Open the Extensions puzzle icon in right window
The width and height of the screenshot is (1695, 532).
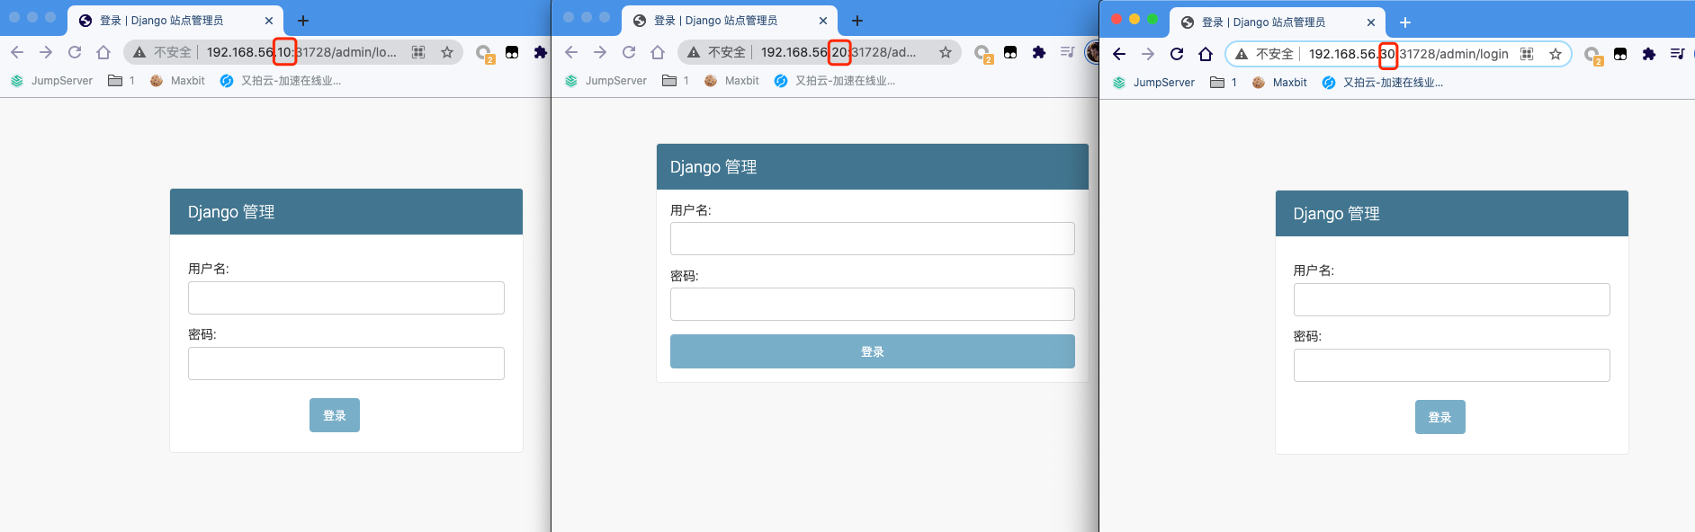[x=1649, y=54]
